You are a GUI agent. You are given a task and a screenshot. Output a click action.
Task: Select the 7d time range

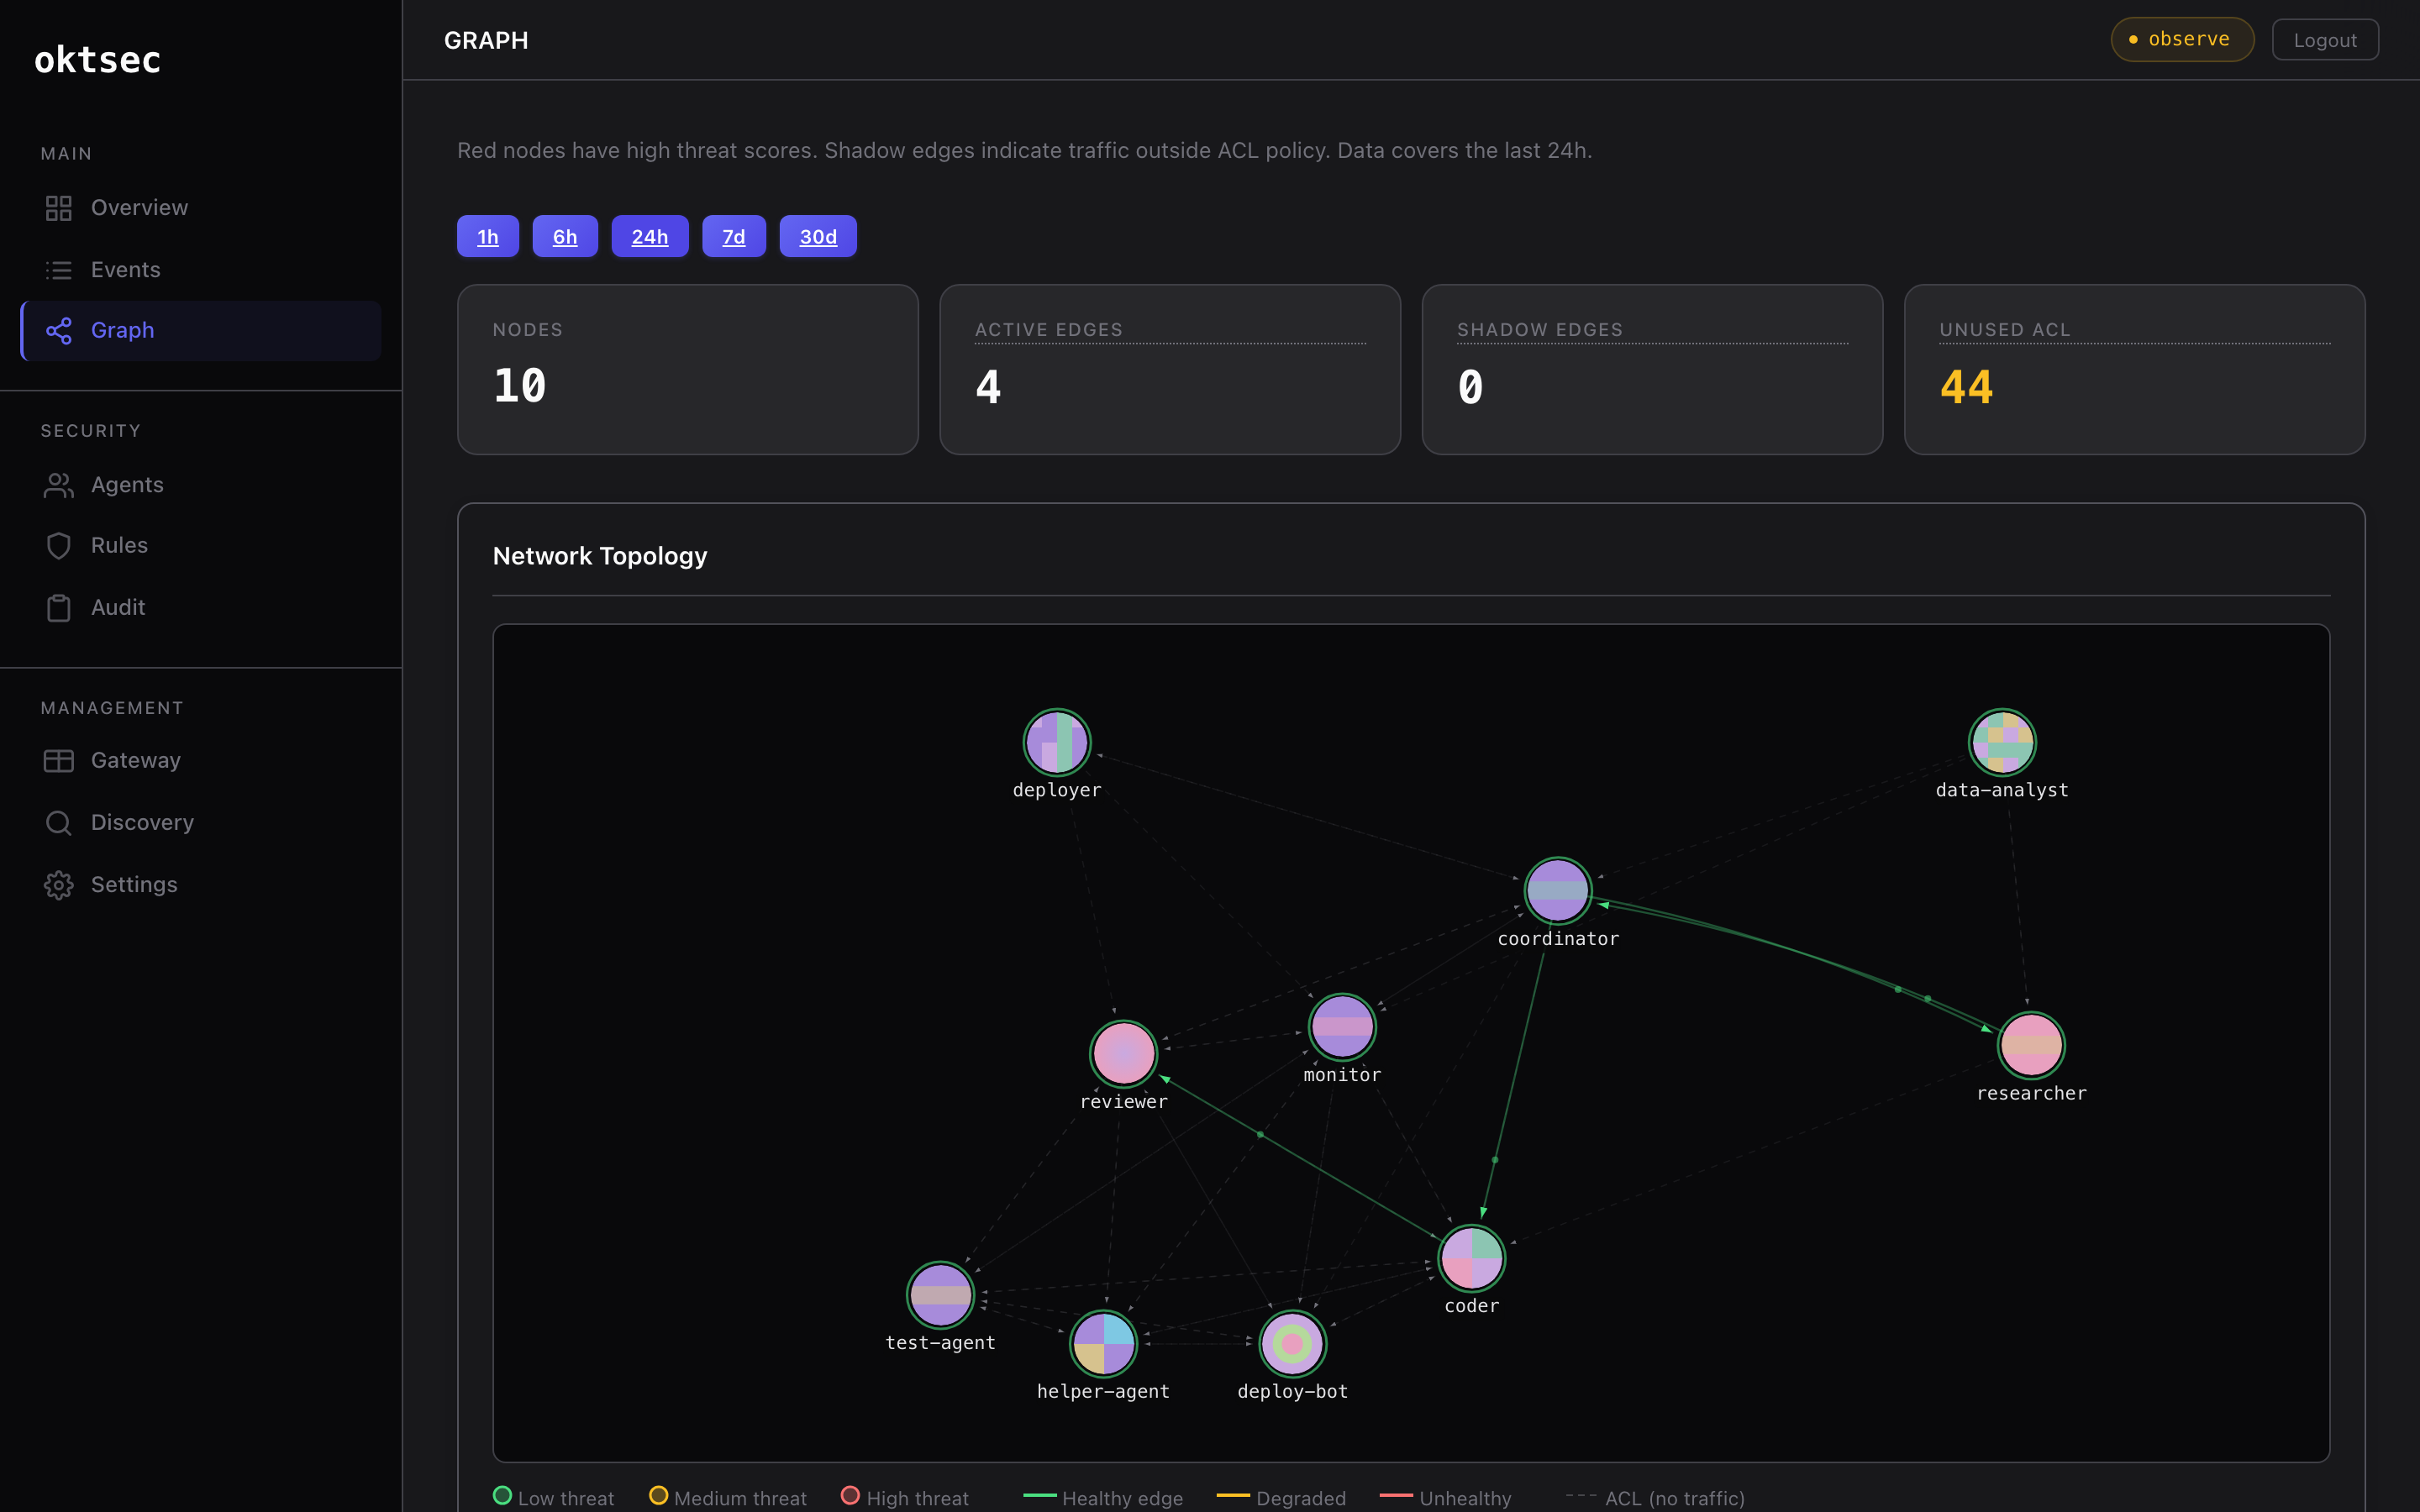coord(733,236)
